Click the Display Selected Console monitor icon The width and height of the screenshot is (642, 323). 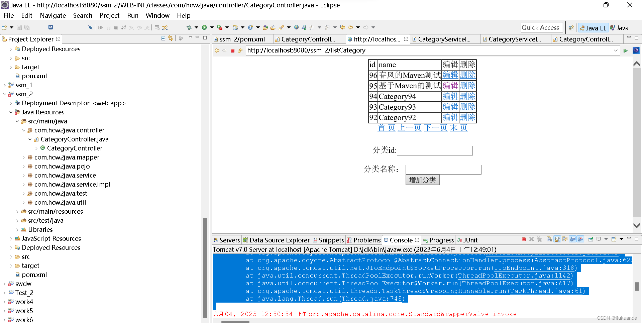tap(599, 239)
